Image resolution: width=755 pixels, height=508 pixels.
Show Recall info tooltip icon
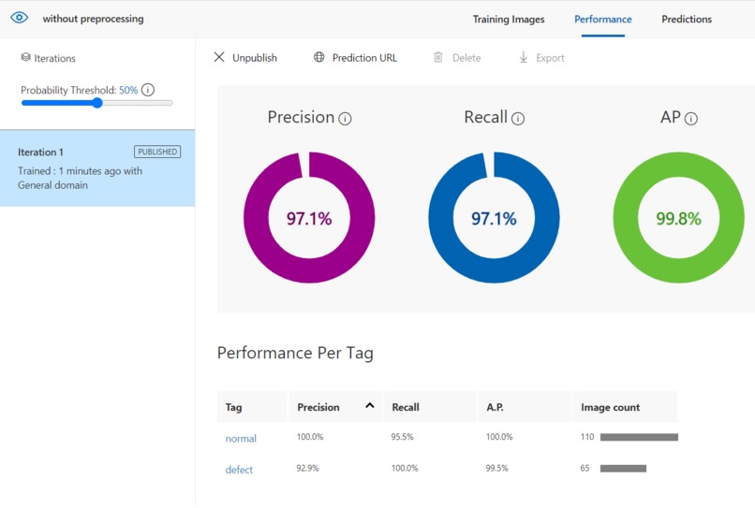tap(518, 119)
